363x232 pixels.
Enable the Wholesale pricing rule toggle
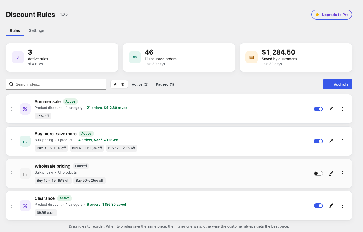(318, 173)
